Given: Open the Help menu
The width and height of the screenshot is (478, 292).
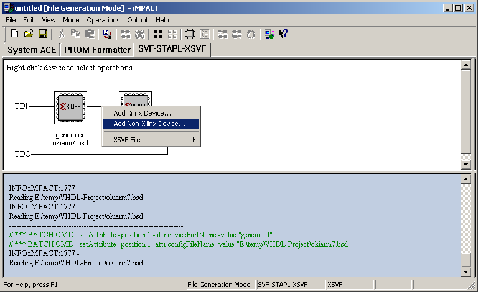Looking at the screenshot, I should tap(162, 20).
